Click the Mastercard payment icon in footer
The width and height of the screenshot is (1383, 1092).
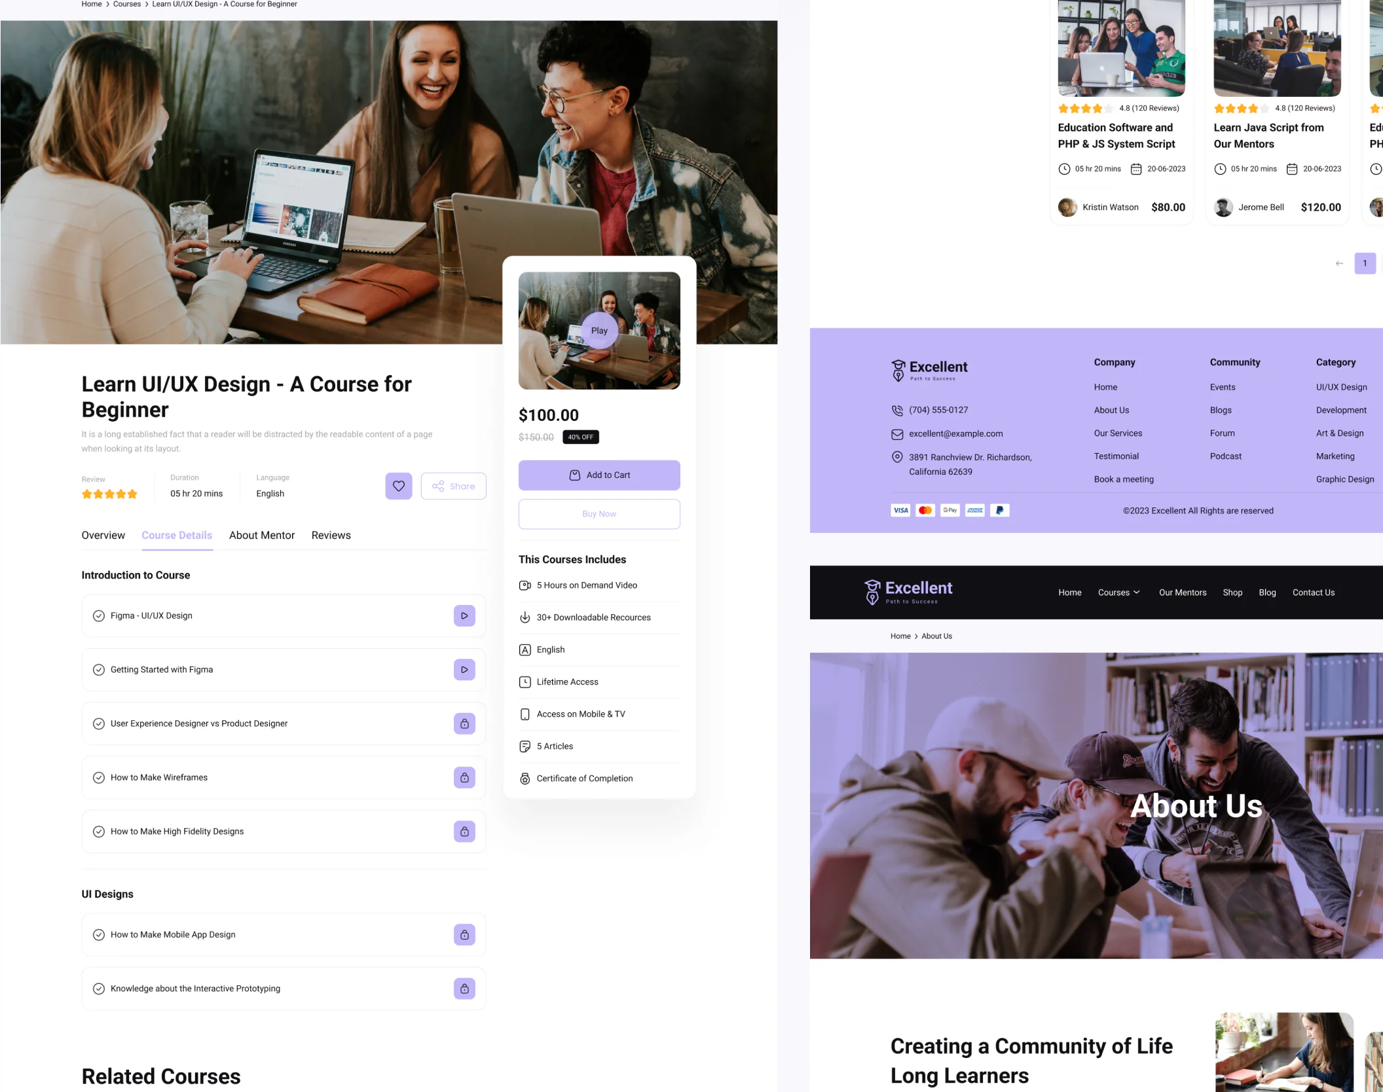(925, 511)
